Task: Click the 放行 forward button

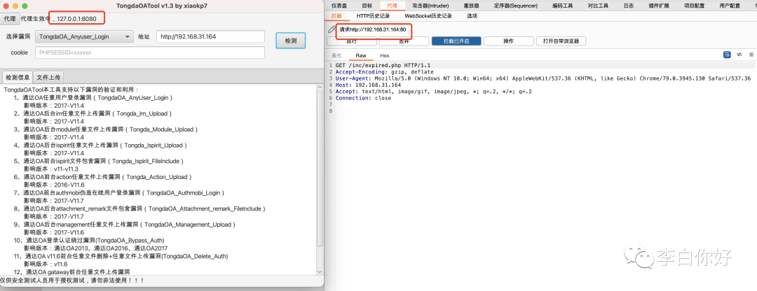Action: pyautogui.click(x=351, y=41)
